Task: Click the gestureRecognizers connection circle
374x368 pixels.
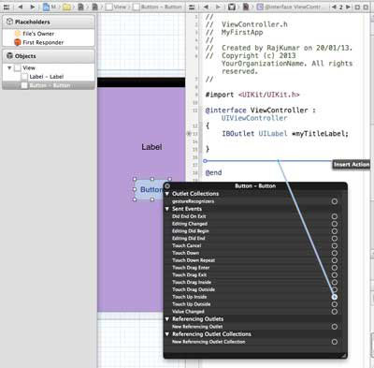Action: [335, 201]
